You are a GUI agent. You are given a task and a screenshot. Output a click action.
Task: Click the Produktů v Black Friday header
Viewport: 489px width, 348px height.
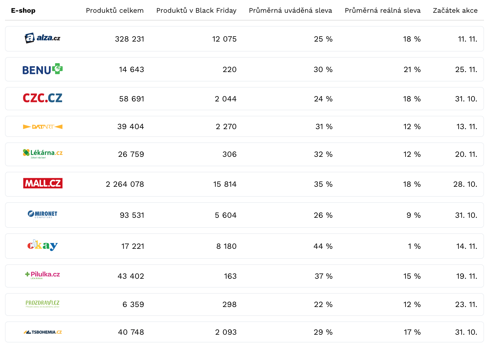[196, 11]
